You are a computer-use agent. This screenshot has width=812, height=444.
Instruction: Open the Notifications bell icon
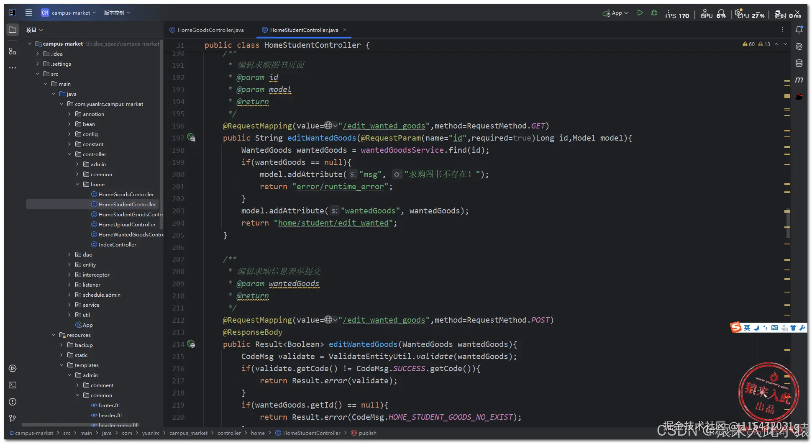799,30
